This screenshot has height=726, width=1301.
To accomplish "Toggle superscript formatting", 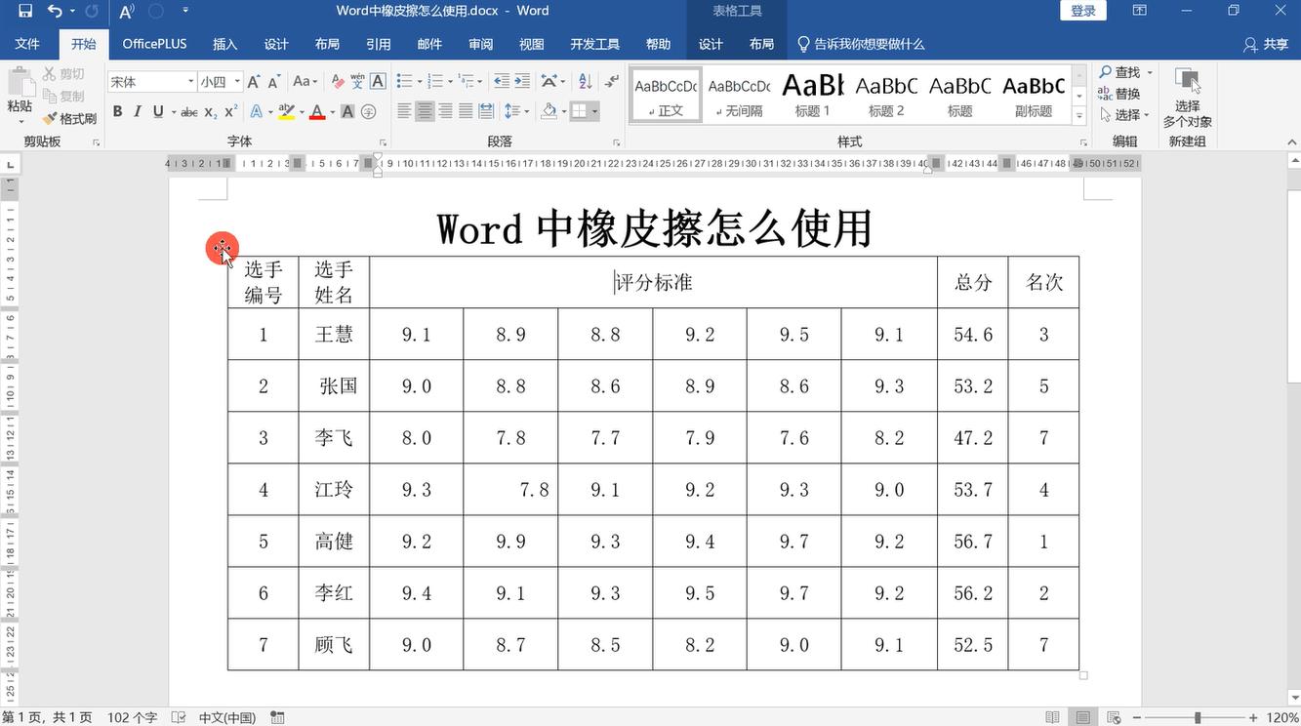I will [231, 112].
